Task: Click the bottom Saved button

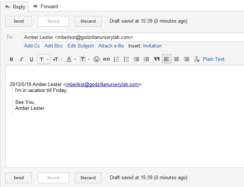Action: tap(53, 178)
